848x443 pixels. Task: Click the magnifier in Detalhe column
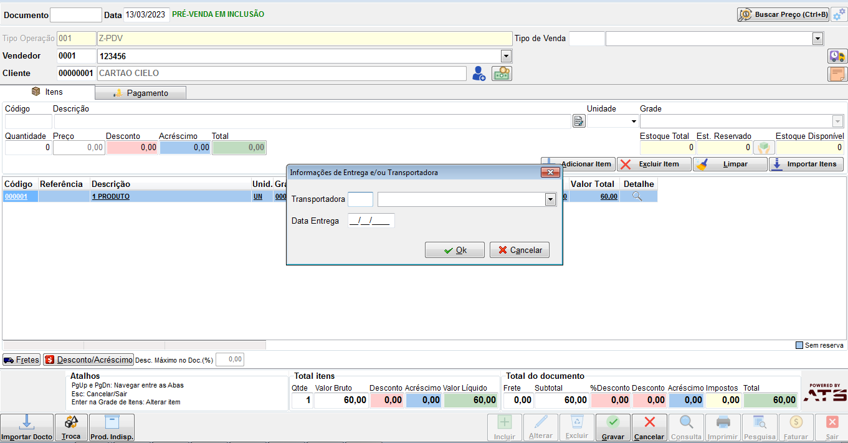click(x=637, y=196)
